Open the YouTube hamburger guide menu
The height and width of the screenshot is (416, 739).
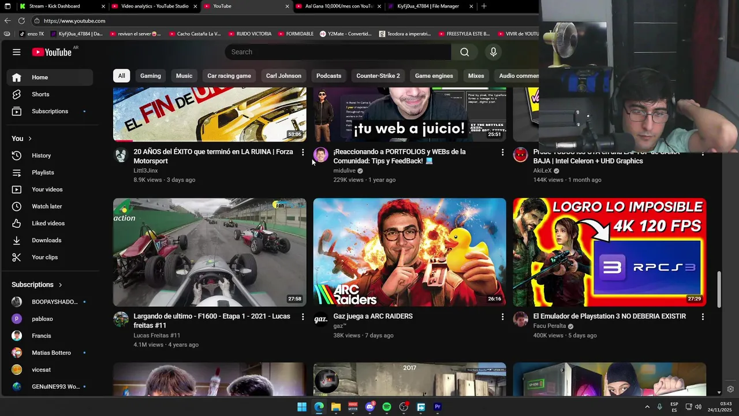click(x=16, y=52)
